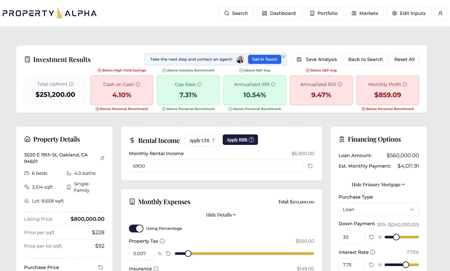Click the 7.31% Cap Rate value
Viewport: 450px width, 271px height.
188,95
